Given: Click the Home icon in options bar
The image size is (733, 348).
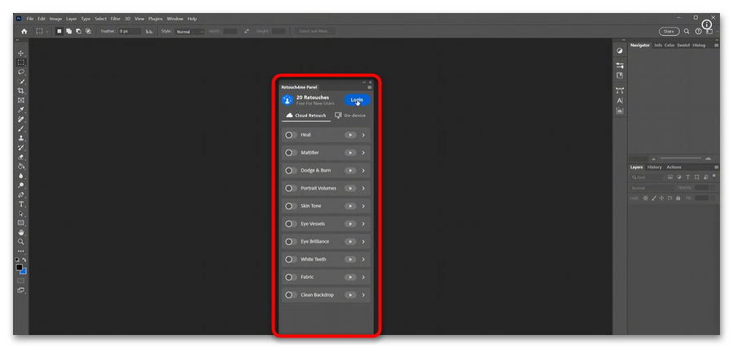Looking at the screenshot, I should pyautogui.click(x=24, y=31).
